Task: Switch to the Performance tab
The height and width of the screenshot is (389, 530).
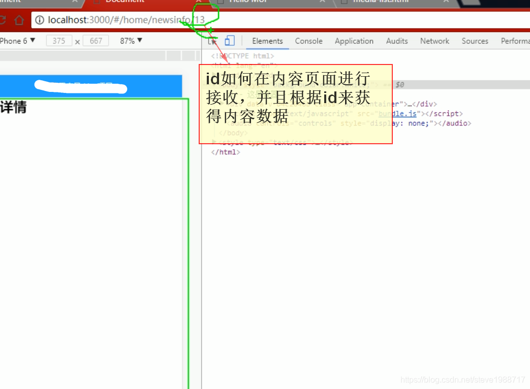Action: [x=515, y=41]
